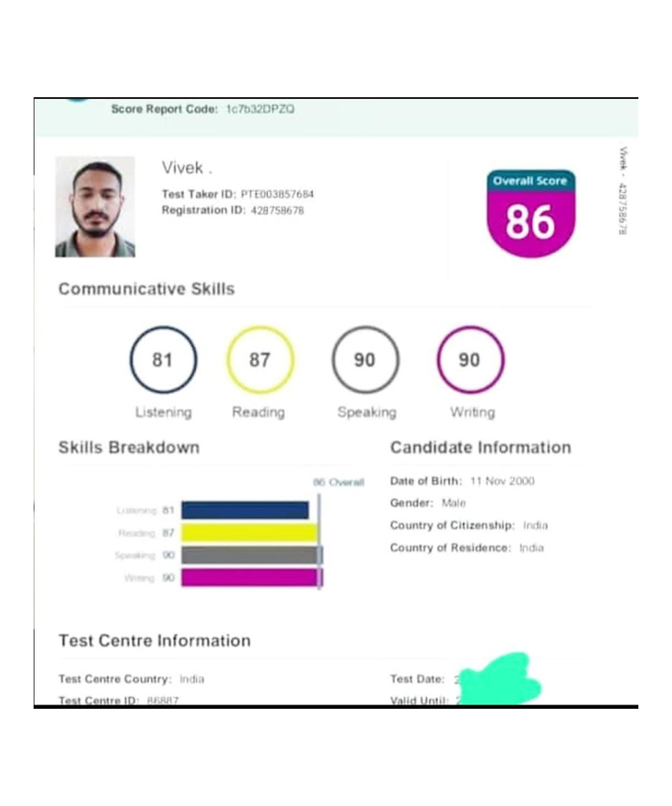The width and height of the screenshot is (672, 806).
Task: Click the Test Centre Information heading
Action: (154, 641)
